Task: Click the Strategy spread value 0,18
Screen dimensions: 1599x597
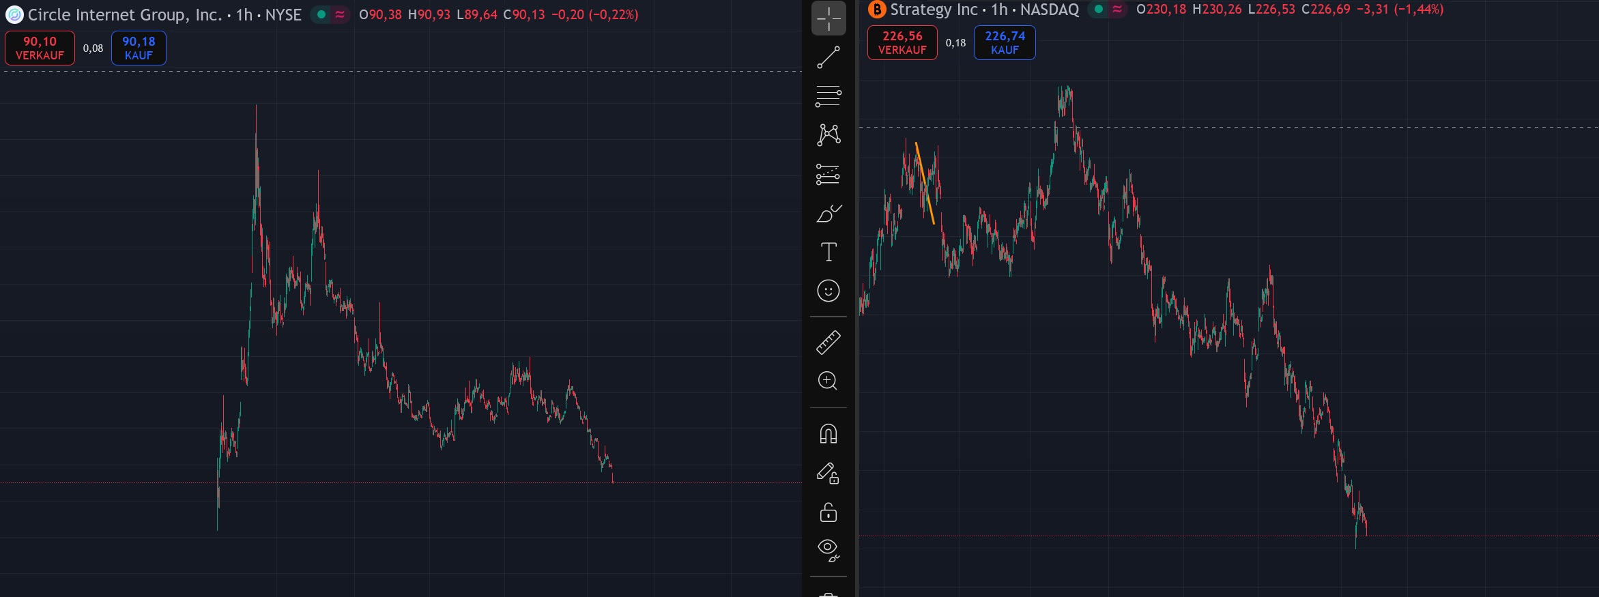Action: pyautogui.click(x=955, y=43)
